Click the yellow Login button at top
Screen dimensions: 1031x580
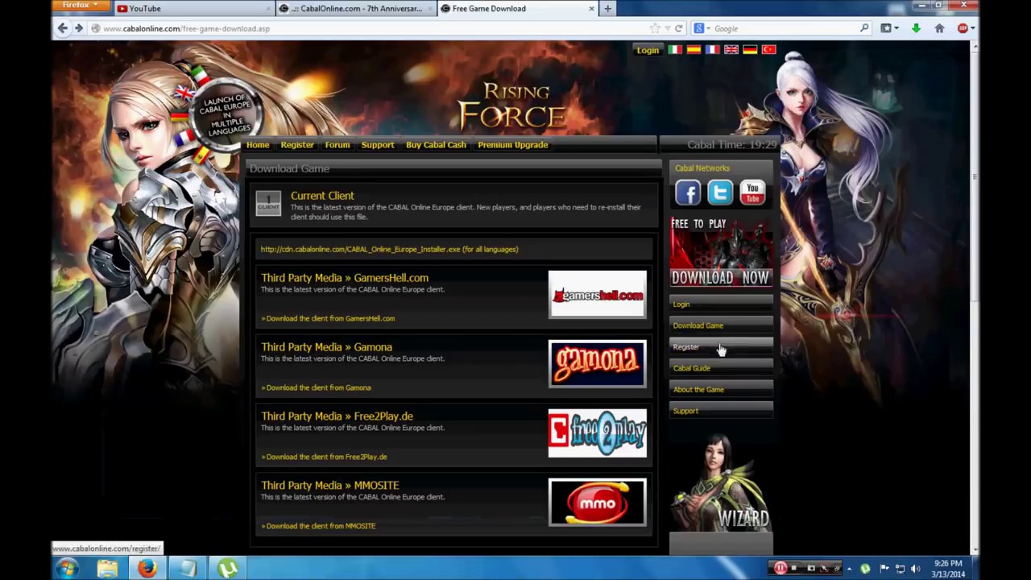click(x=648, y=50)
